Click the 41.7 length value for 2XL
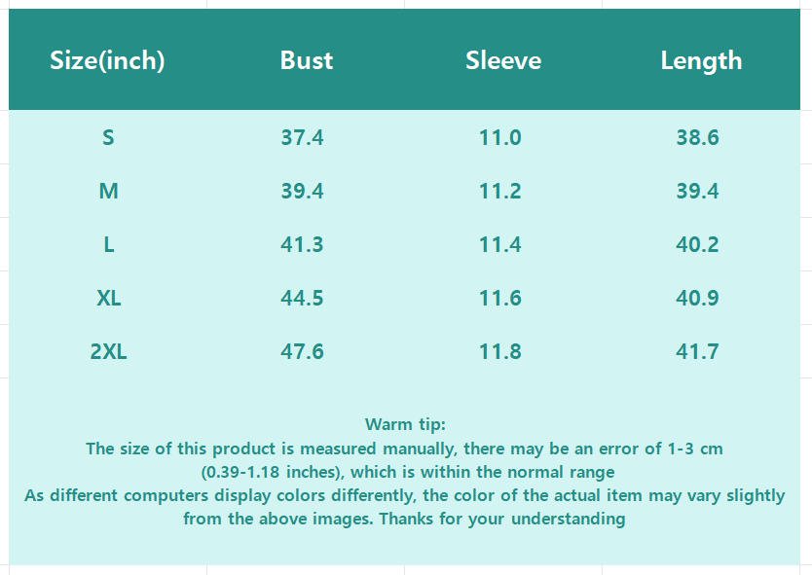The image size is (812, 575). [x=697, y=352]
